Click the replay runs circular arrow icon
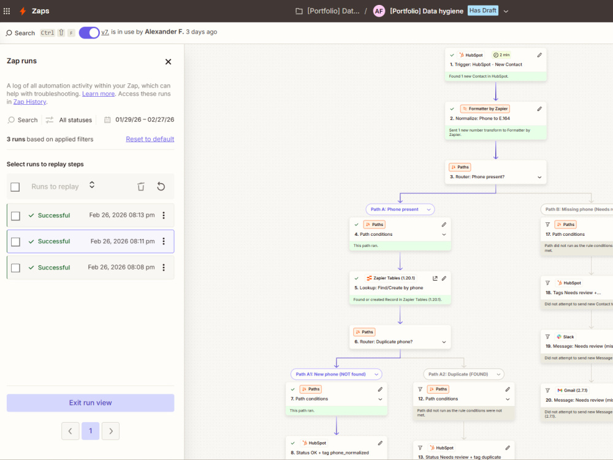This screenshot has width=613, height=460. pyautogui.click(x=161, y=187)
